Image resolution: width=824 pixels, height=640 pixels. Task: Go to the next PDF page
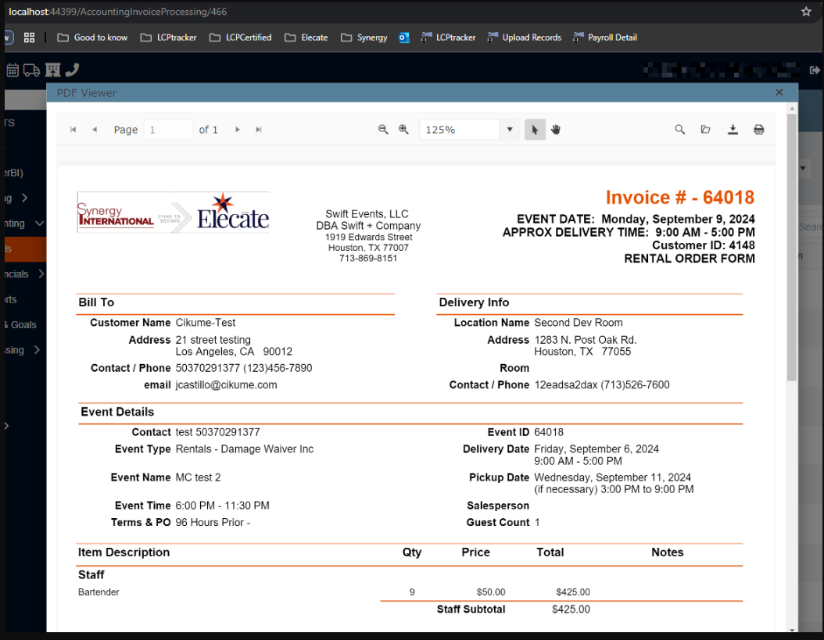pos(238,130)
